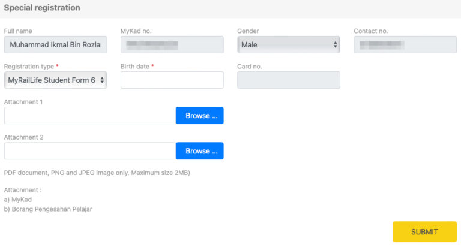Click the Full name label
The image size is (461, 250).
tap(18, 31)
